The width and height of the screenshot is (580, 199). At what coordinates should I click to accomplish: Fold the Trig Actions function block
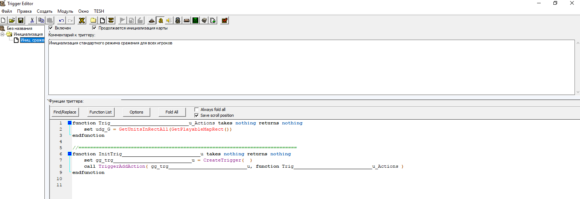[69, 123]
